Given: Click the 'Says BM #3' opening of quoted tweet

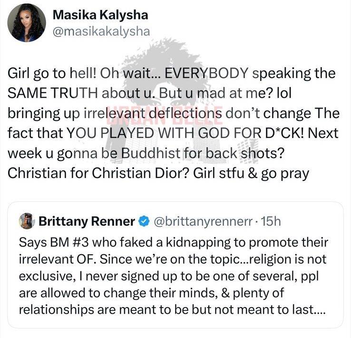Looking at the screenshot, I should (54, 242).
